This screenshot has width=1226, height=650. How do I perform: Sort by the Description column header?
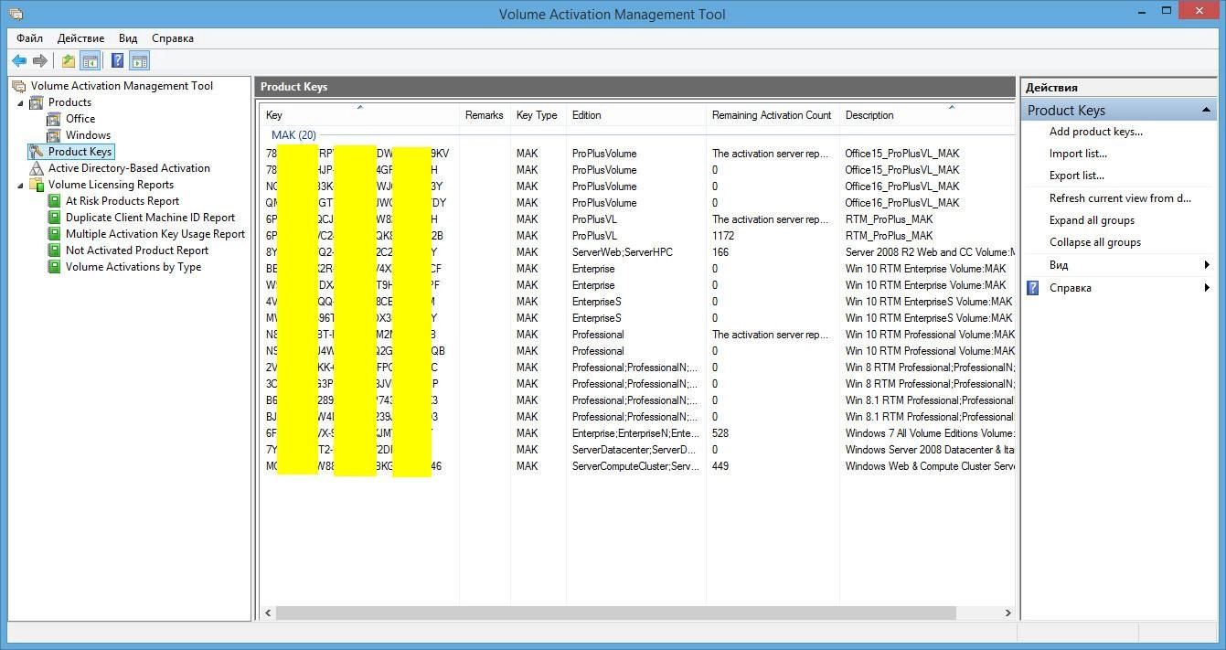coord(927,115)
